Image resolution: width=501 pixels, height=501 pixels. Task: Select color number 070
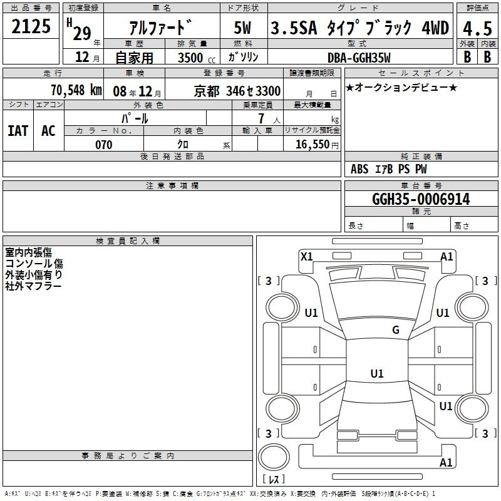coord(104,145)
